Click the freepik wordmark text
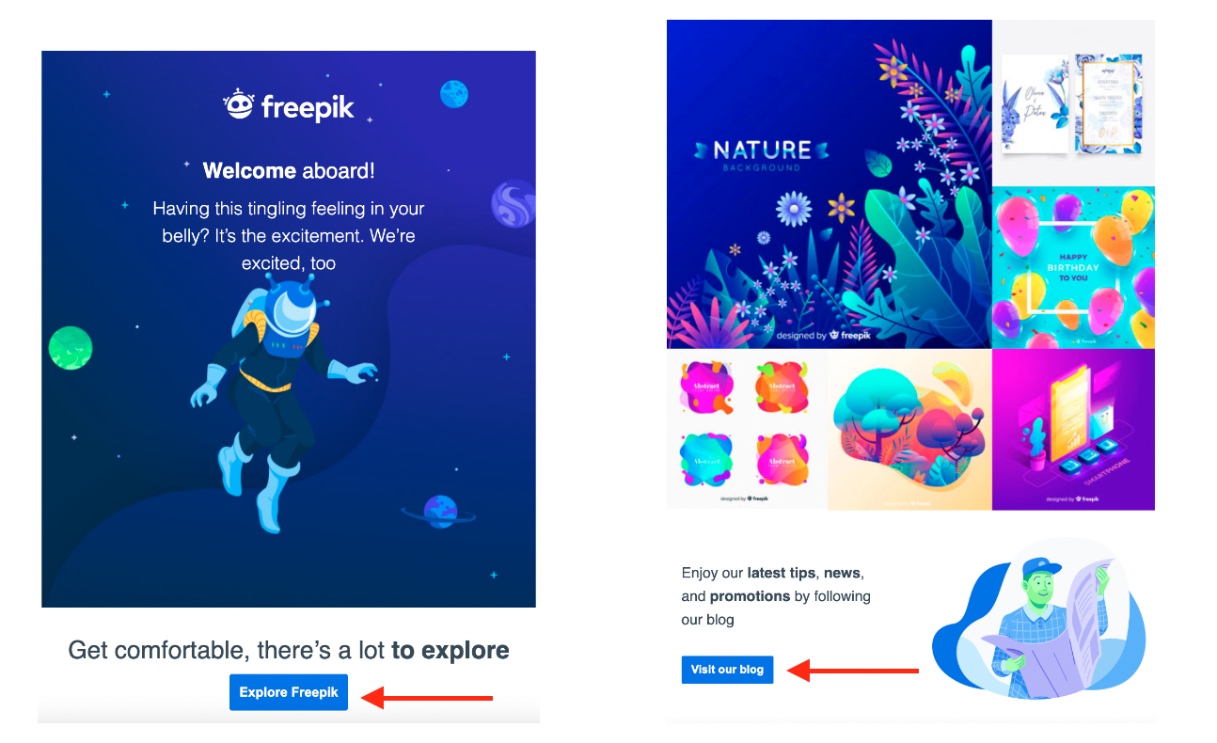 click(308, 107)
